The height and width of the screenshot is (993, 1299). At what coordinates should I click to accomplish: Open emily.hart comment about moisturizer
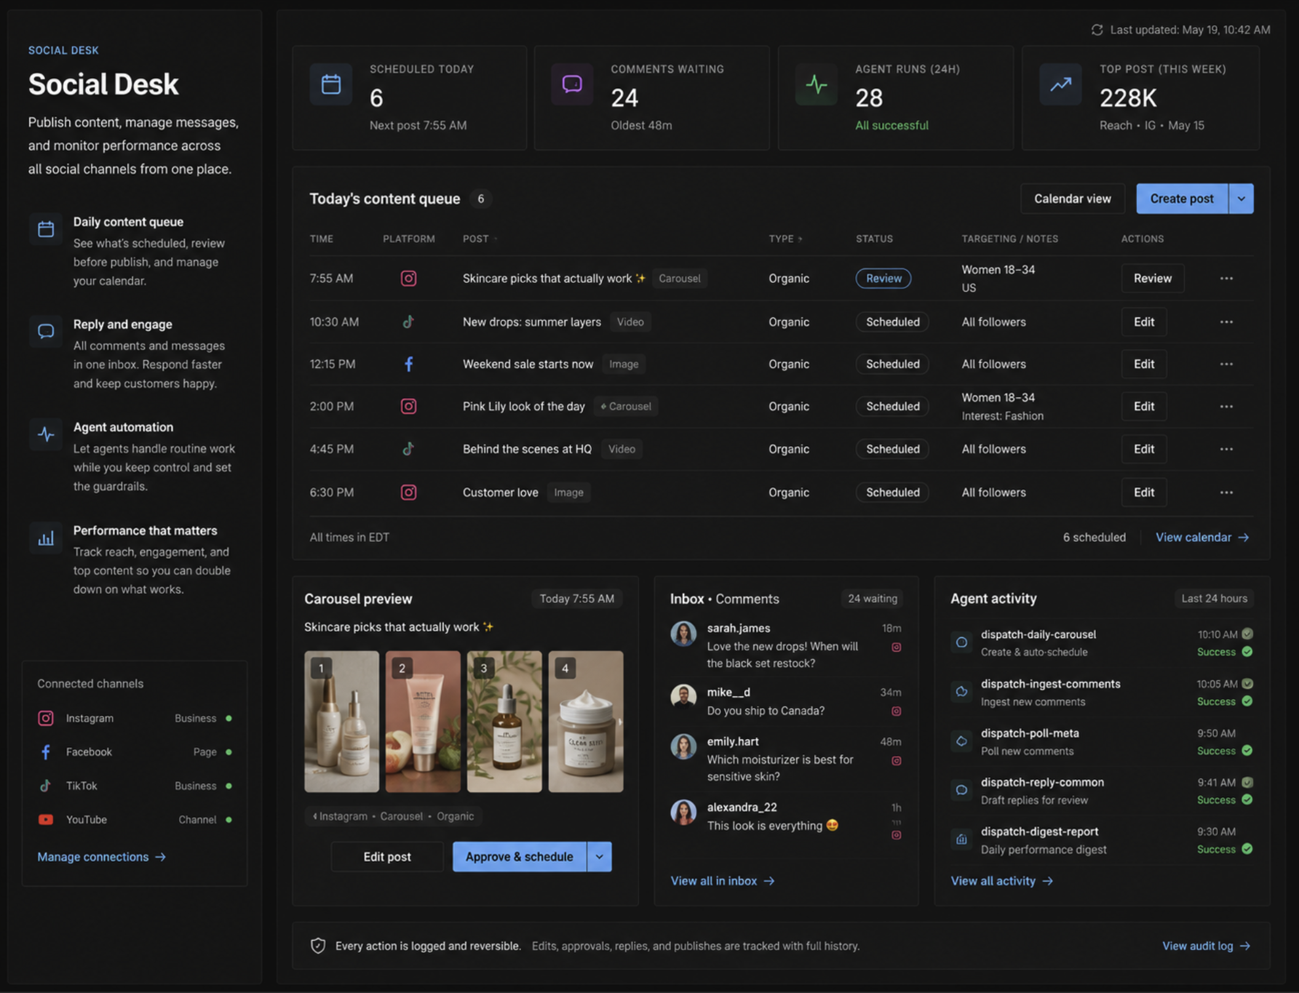point(785,759)
